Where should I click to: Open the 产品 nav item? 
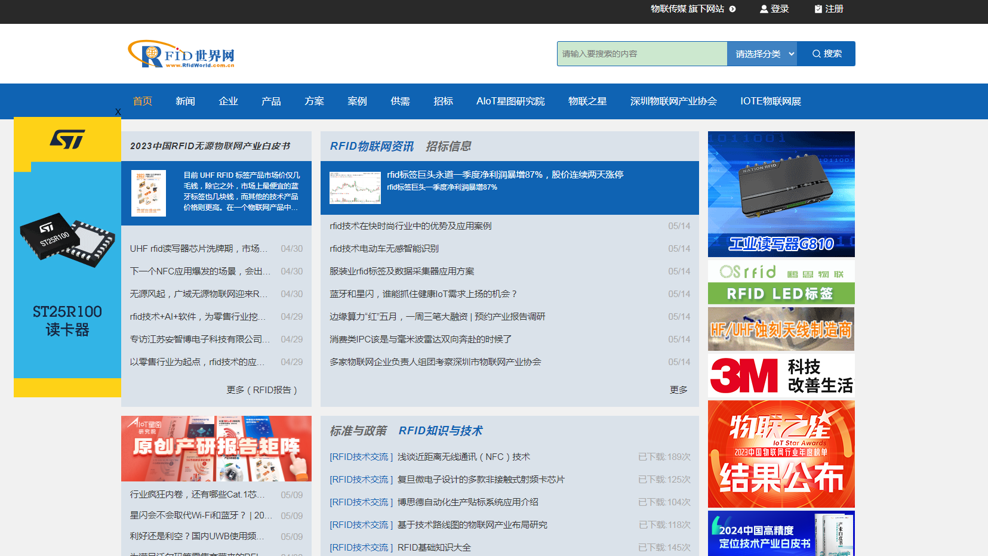271,101
